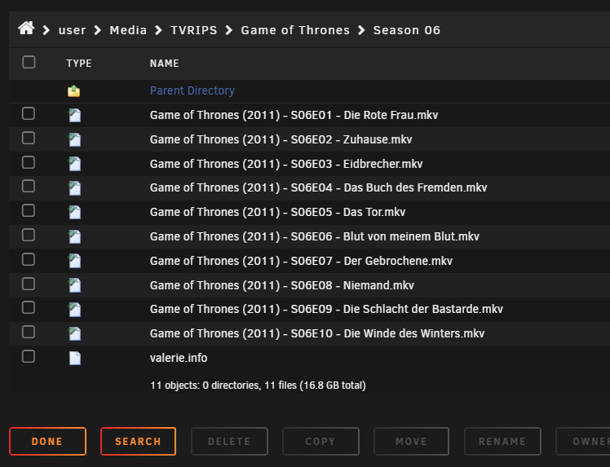Click the valerie.info file icon
The width and height of the screenshot is (610, 467).
point(75,358)
